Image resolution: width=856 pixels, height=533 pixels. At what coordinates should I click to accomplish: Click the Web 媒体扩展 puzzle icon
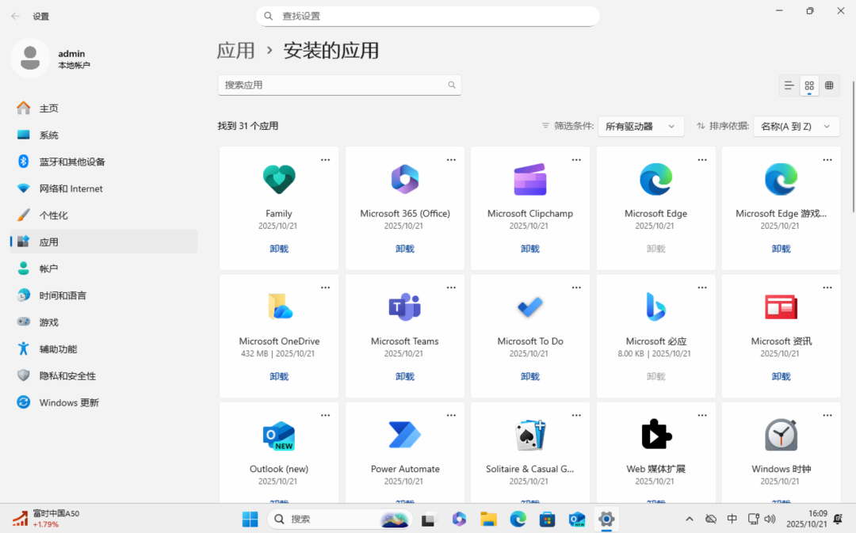tap(655, 434)
